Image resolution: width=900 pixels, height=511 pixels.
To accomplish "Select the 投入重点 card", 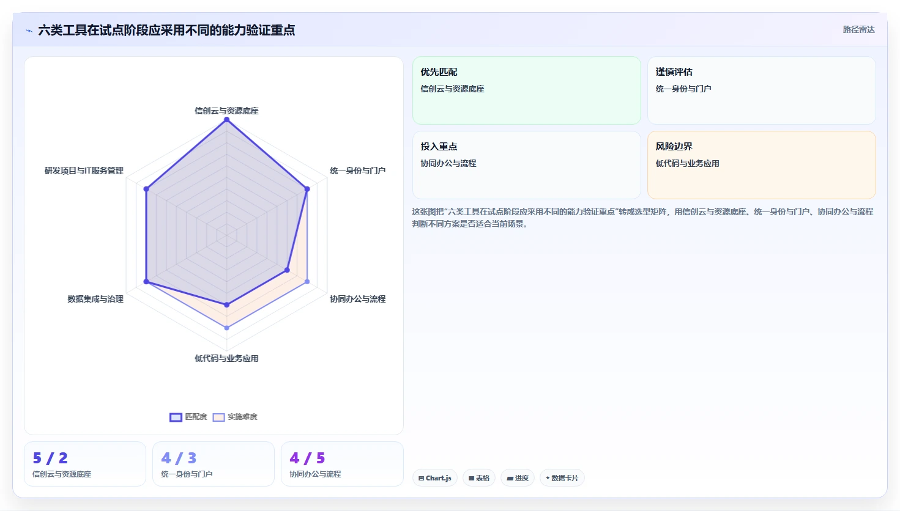I will click(526, 165).
